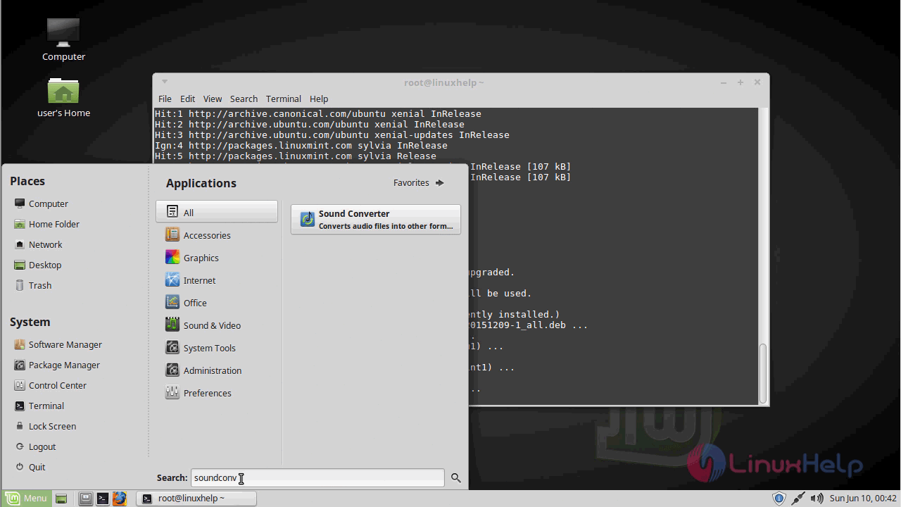The height and width of the screenshot is (507, 901).
Task: Open Desktop in Places list
Action: (x=44, y=265)
